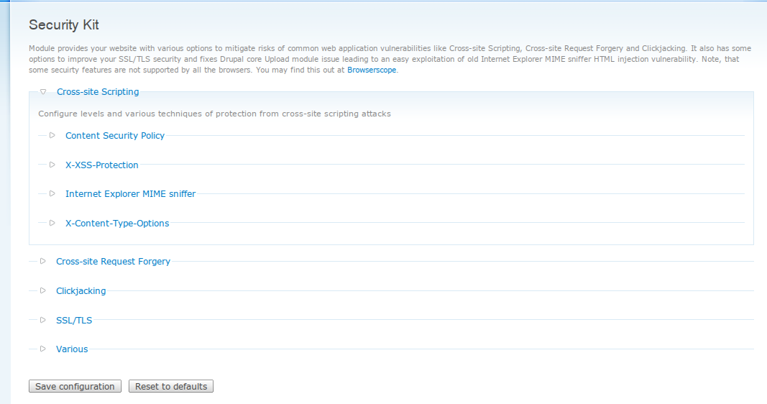Open Cross-site Request Forgery section title

pyautogui.click(x=114, y=261)
